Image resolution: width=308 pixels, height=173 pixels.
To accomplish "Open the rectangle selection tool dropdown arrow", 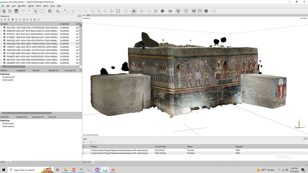I will 46,11.
